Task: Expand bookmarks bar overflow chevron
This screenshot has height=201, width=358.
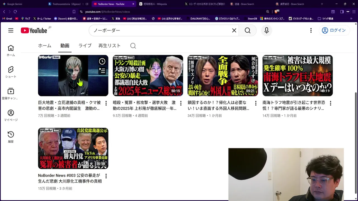Action: (x=351, y=19)
